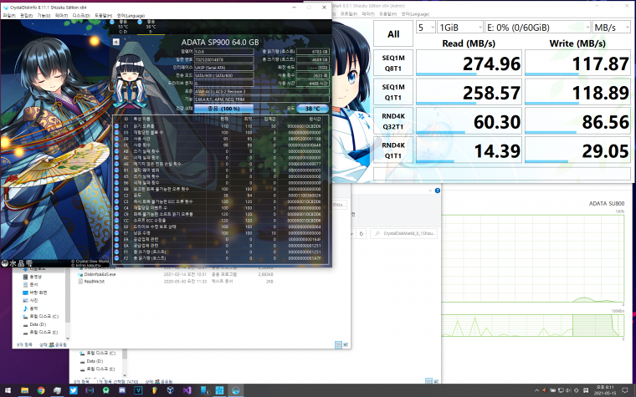Open Twitter from the taskbar
Image resolution: width=636 pixels, height=397 pixels.
73,390
